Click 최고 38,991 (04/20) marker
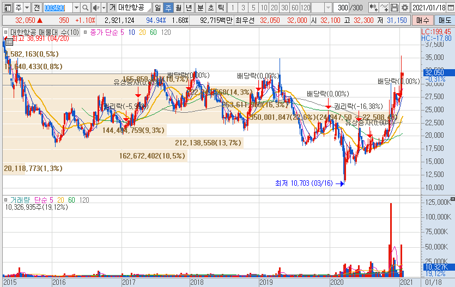 tap(40, 39)
